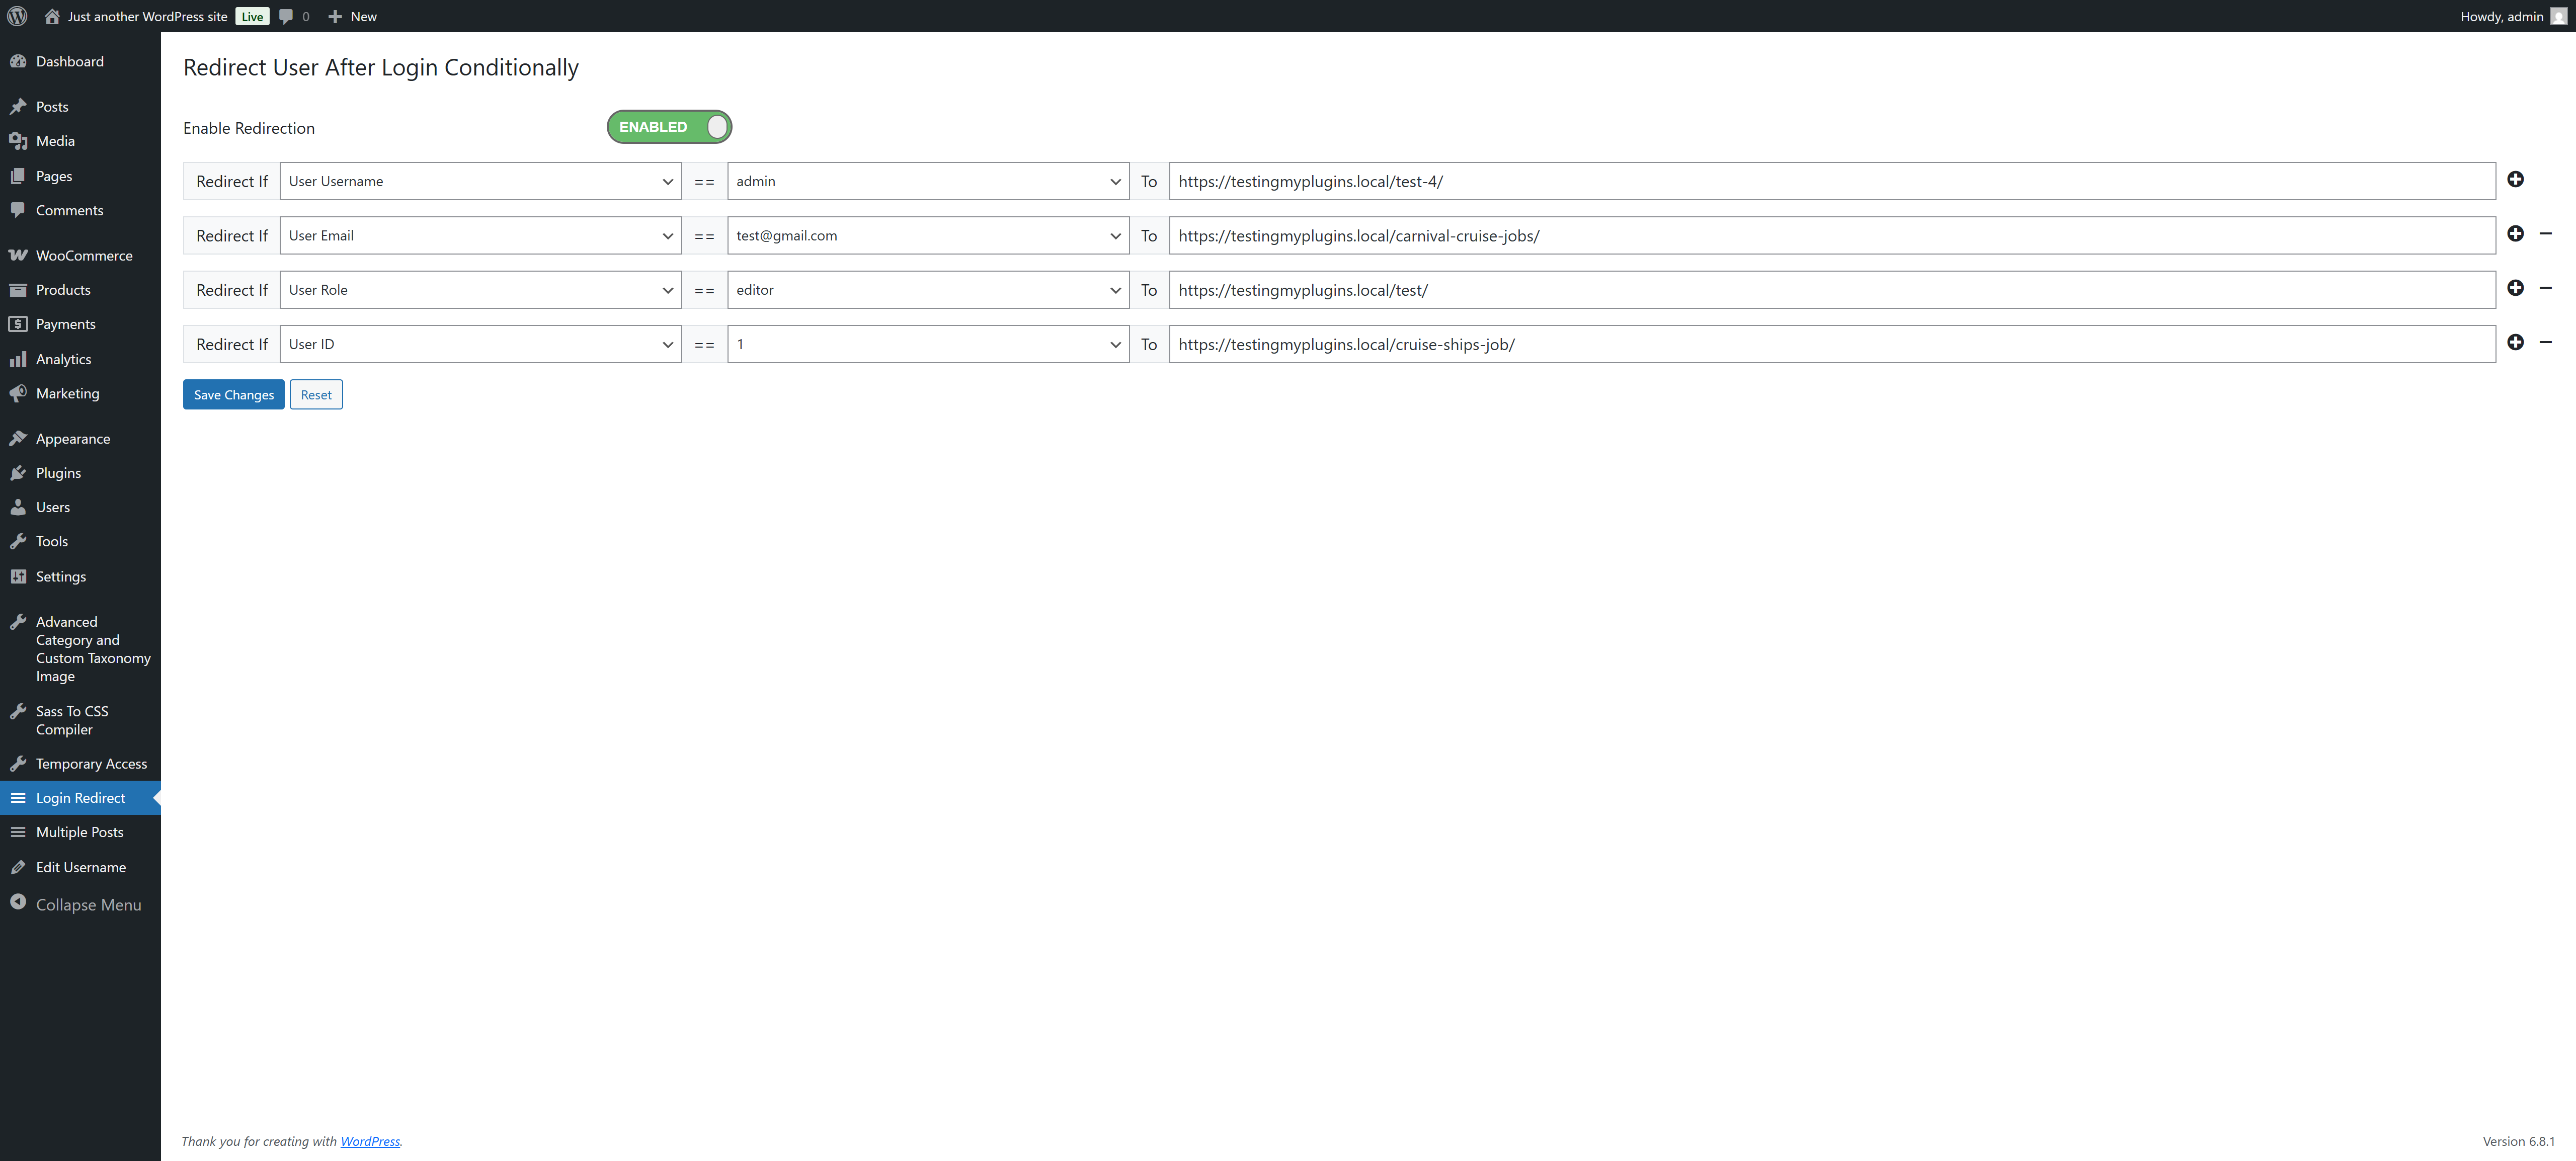Open Plugins in the sidebar menu
2576x1161 pixels.
pos(58,473)
